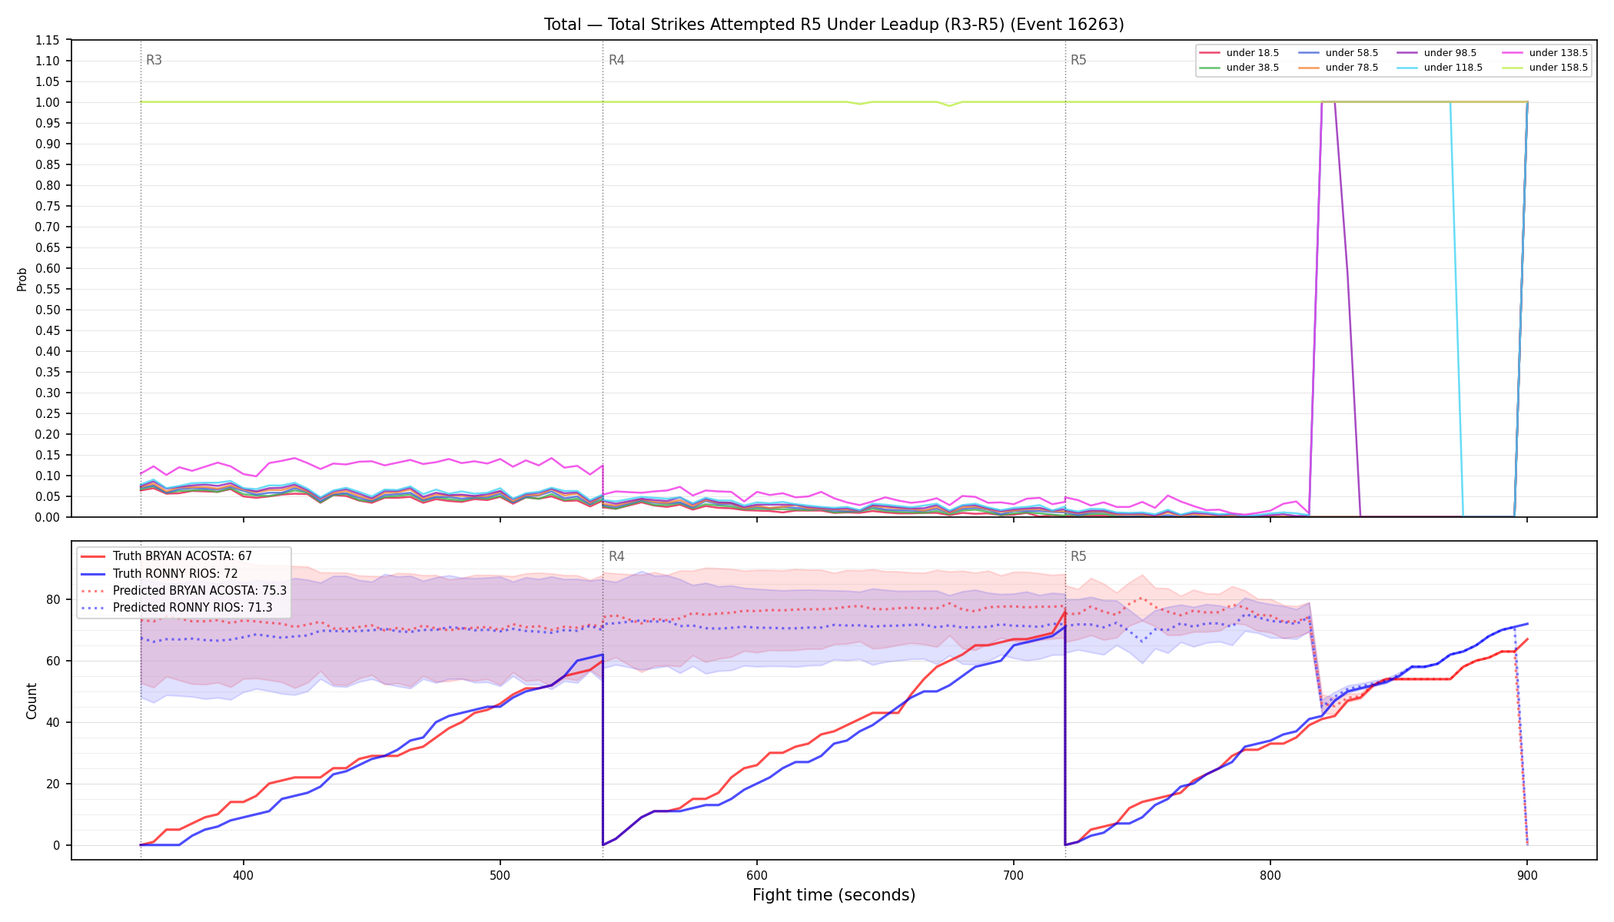
Task: Click the 1.15 tick on Prob axis
Action: (48, 40)
